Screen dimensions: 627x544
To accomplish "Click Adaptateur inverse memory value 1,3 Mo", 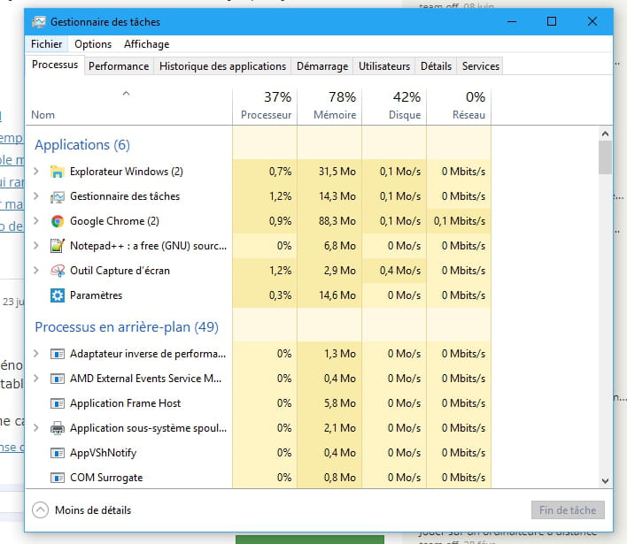I will 340,354.
